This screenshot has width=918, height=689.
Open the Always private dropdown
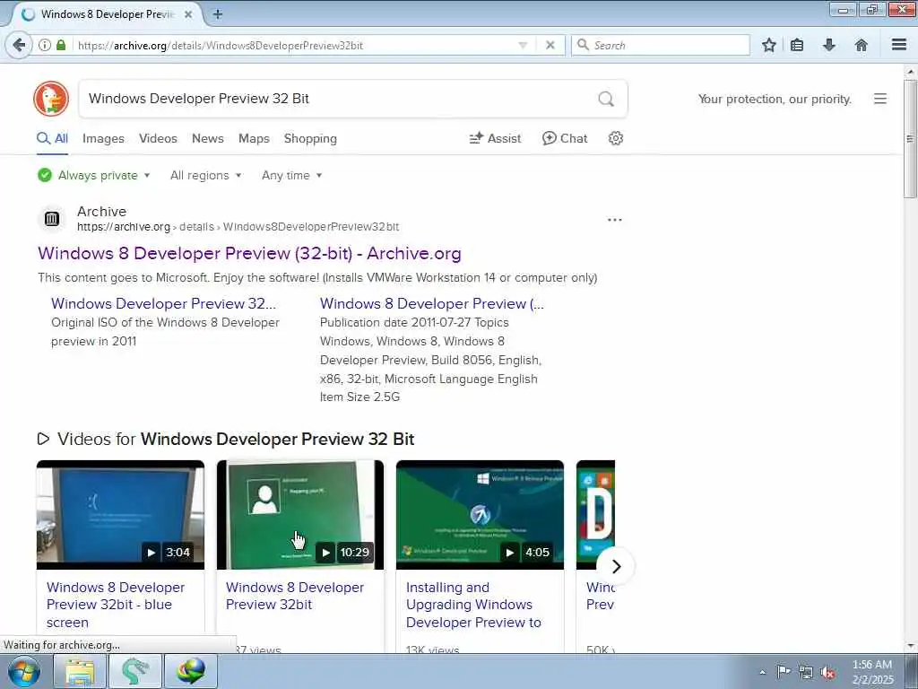coord(93,175)
